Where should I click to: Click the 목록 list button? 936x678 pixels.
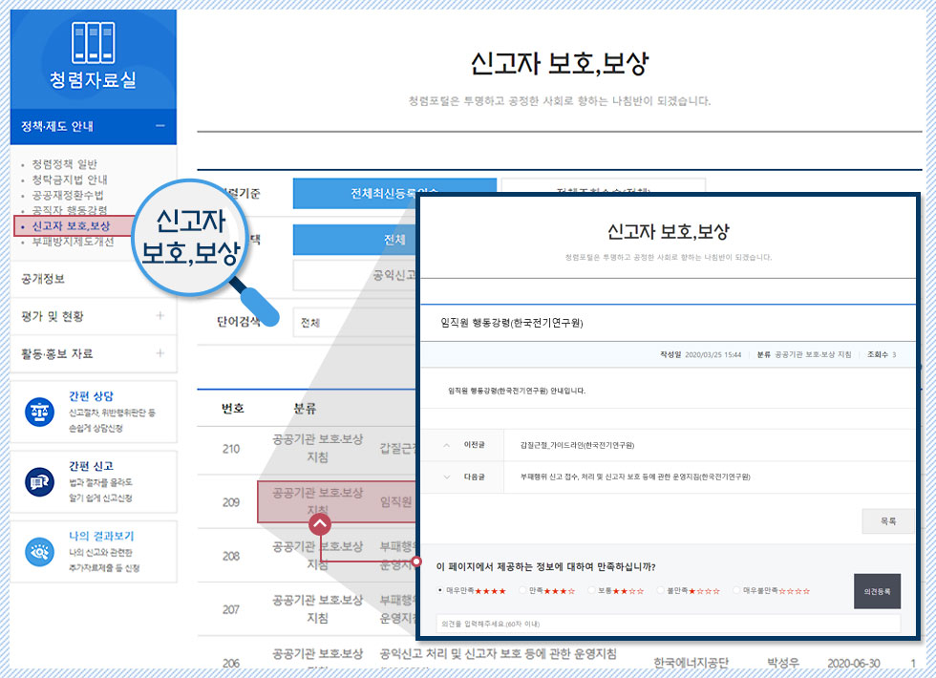click(x=888, y=521)
